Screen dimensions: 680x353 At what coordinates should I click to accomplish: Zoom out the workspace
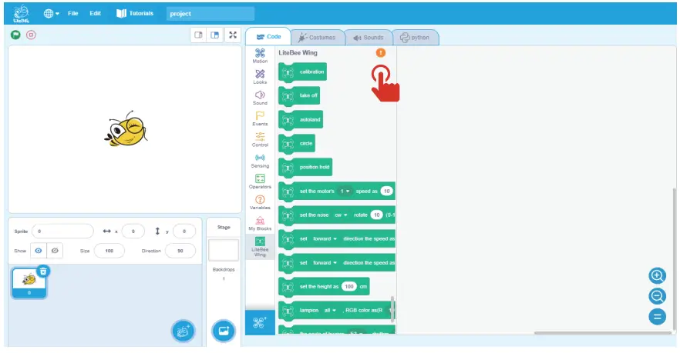coord(657,296)
